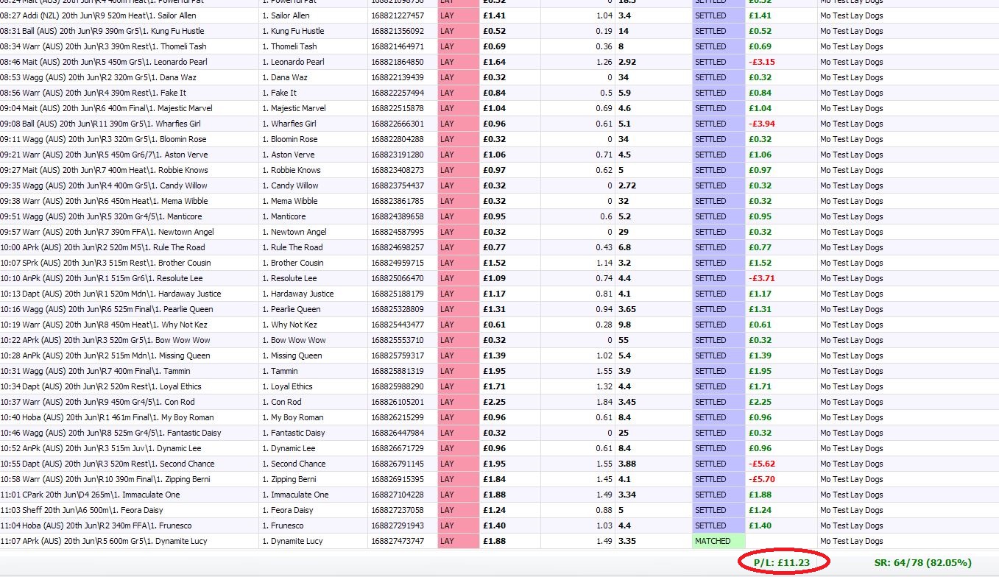The width and height of the screenshot is (999, 577).
Task: Select 'Mo Test Lay Dogs' in Rule The Road row
Action: (852, 247)
